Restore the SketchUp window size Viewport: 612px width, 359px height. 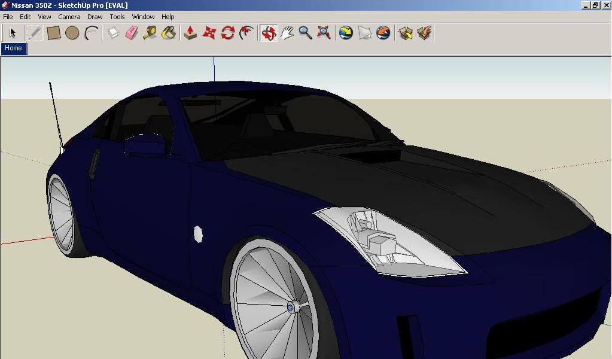click(x=595, y=5)
